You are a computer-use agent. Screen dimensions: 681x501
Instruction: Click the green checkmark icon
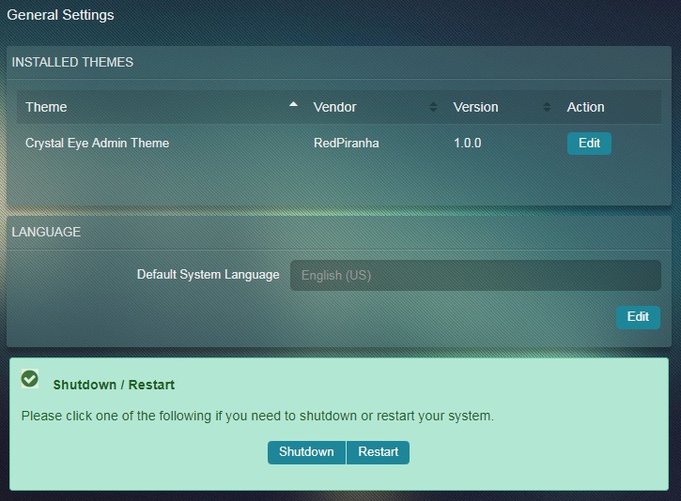[x=30, y=379]
